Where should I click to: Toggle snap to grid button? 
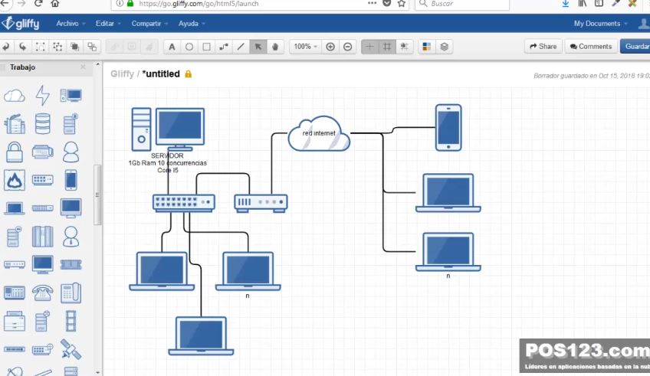[404, 47]
